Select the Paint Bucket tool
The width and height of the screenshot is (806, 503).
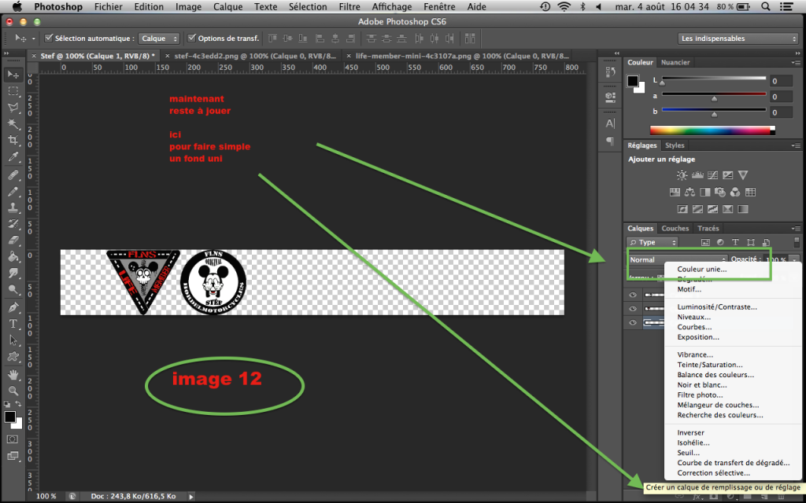tap(13, 257)
